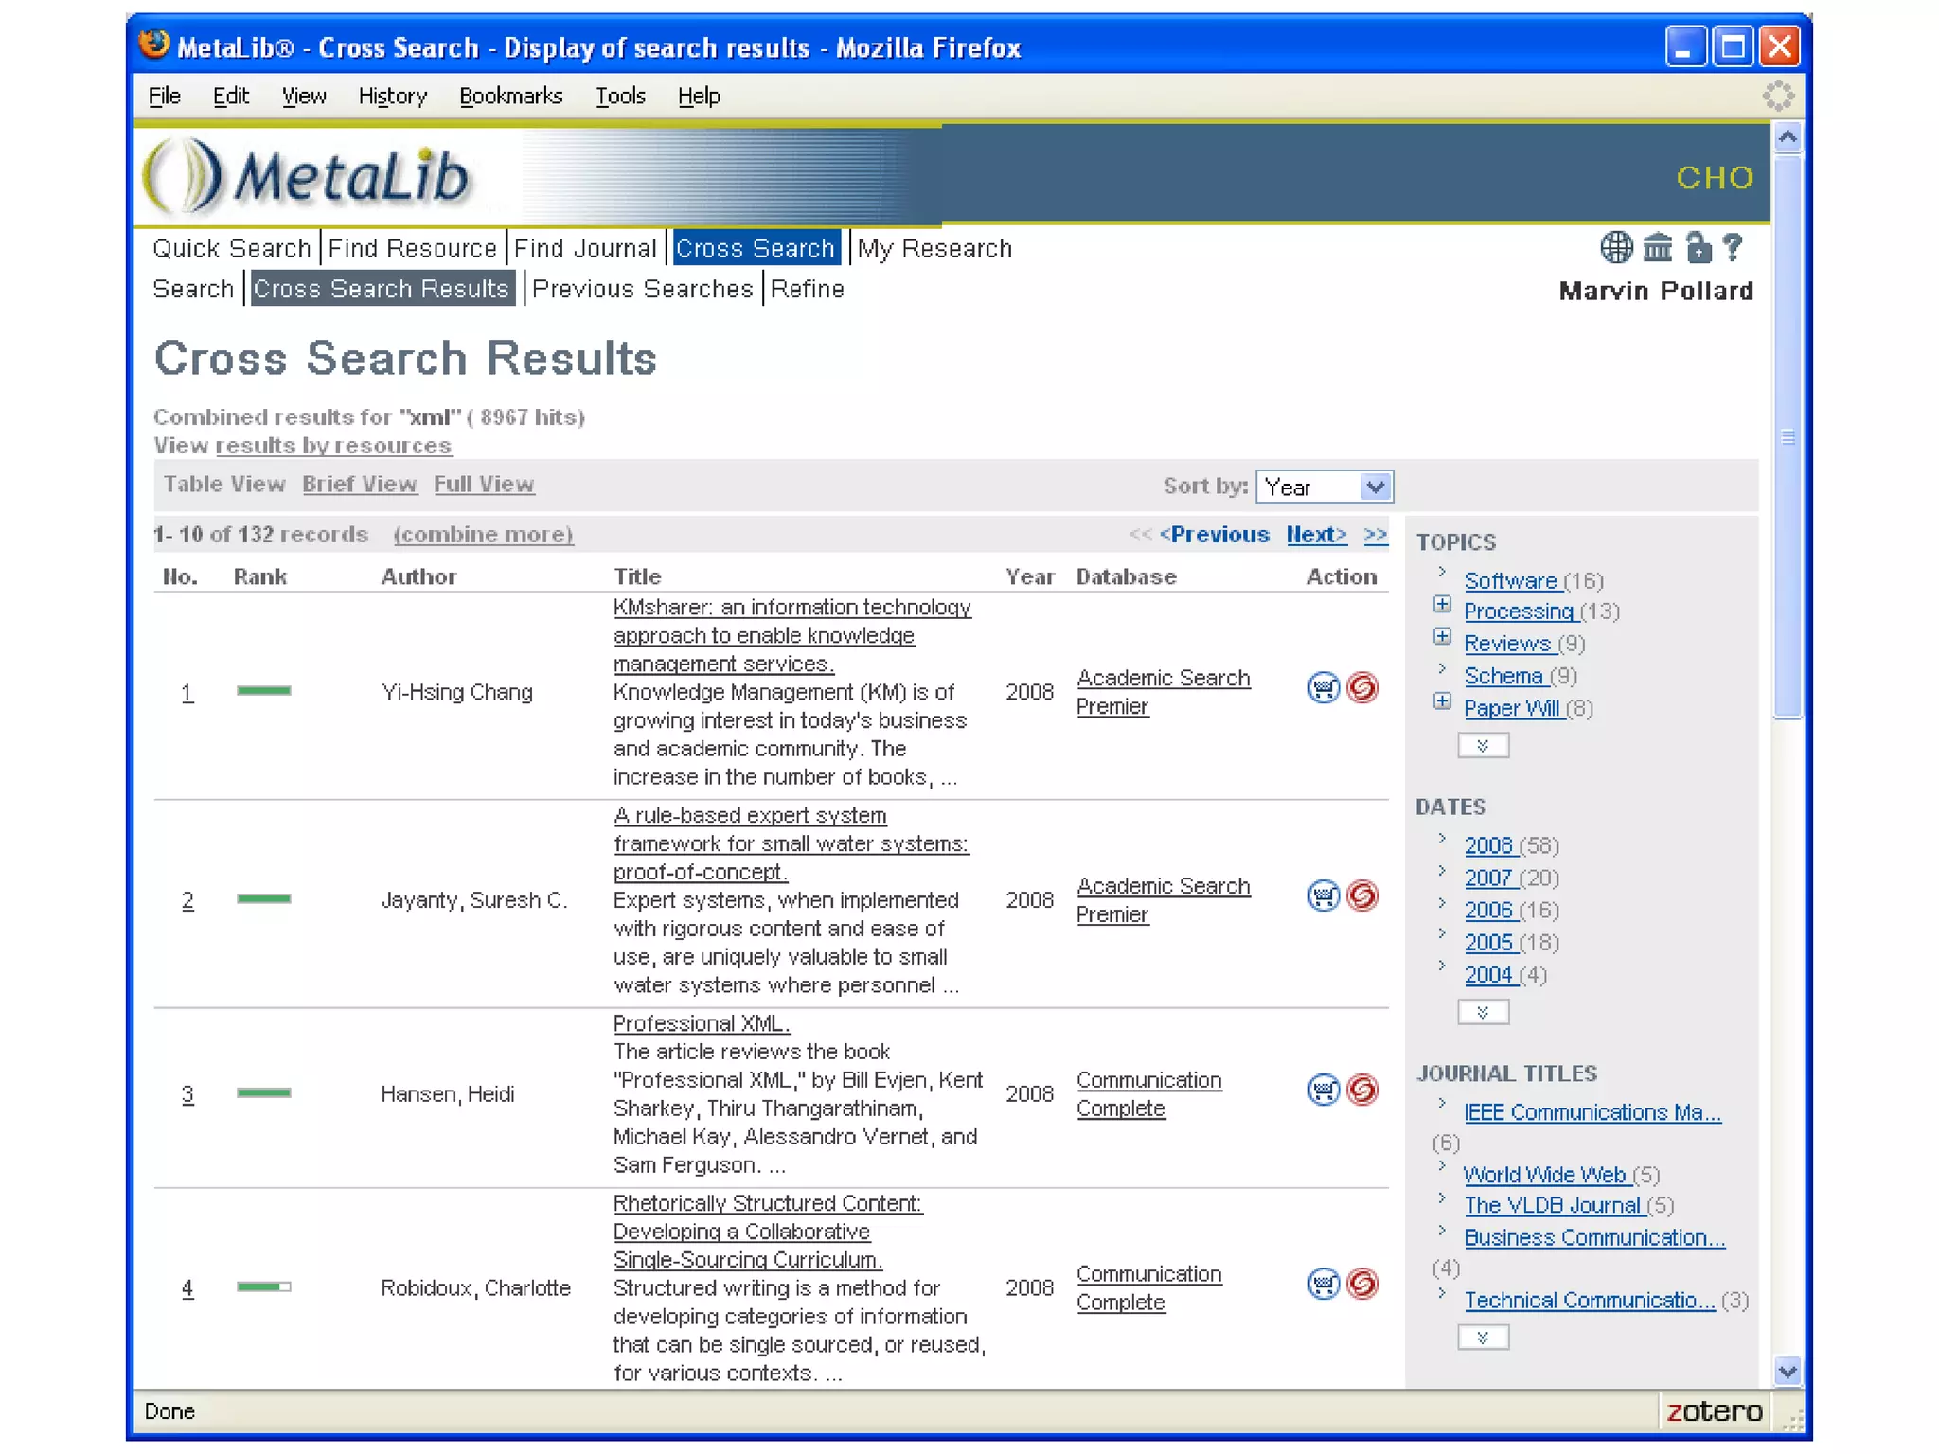Open the Bookmarks menu
The height and width of the screenshot is (1454, 1939).
(x=510, y=97)
